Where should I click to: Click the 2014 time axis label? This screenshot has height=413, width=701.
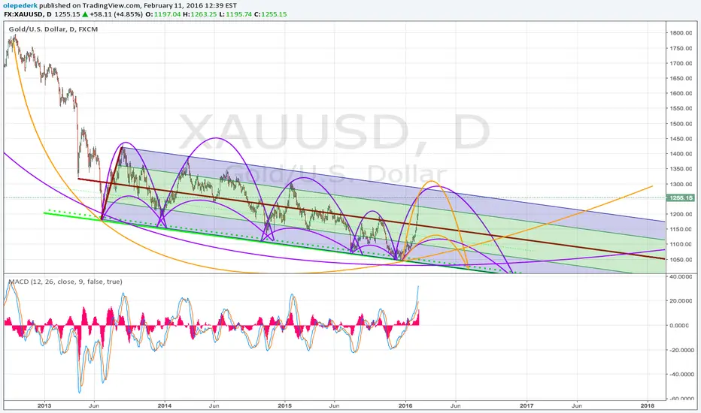click(x=165, y=405)
